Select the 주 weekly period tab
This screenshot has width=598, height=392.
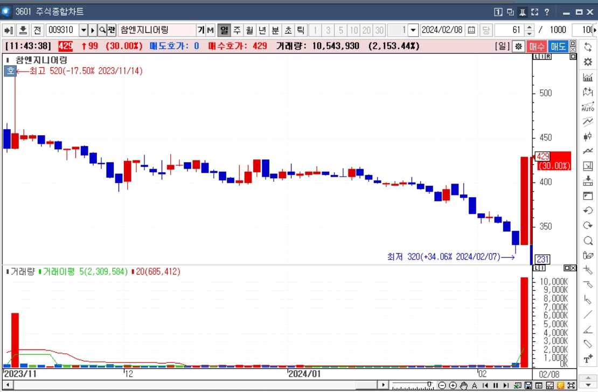237,30
